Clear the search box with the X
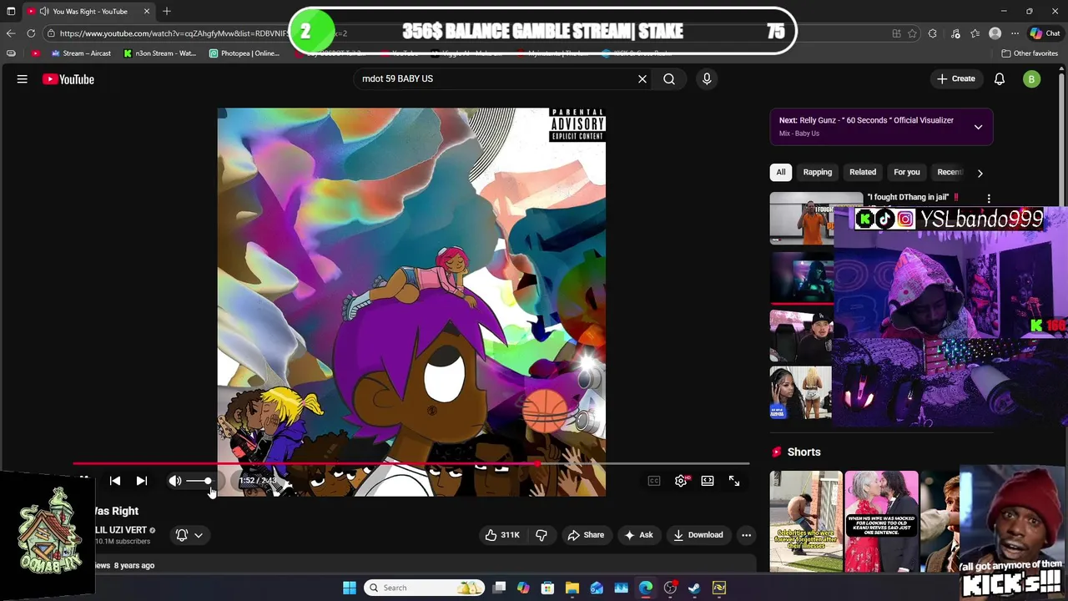The width and height of the screenshot is (1068, 601). pos(642,79)
